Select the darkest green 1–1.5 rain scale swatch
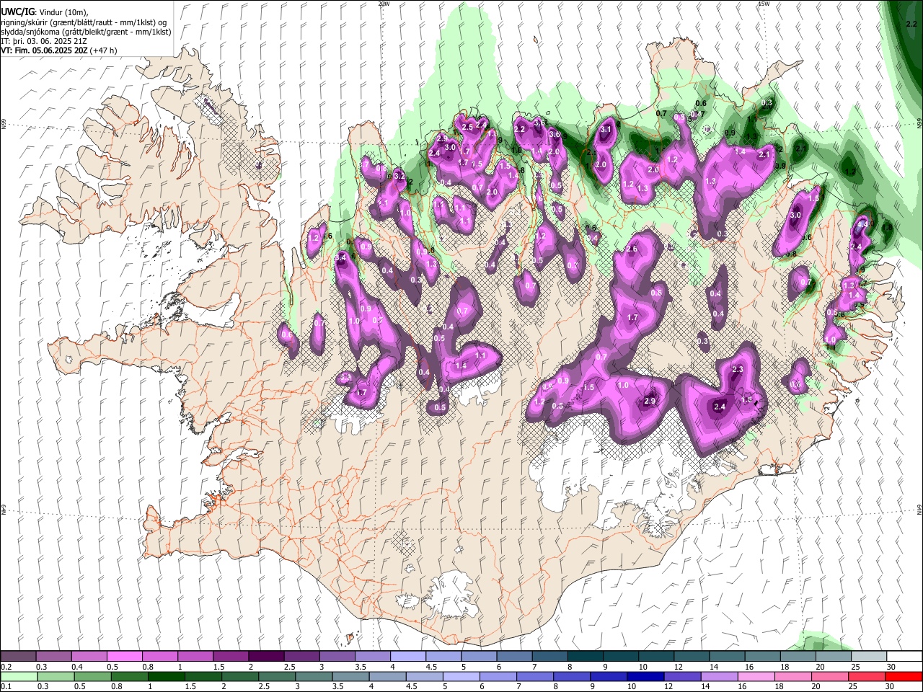The height and width of the screenshot is (692, 923). point(166,676)
